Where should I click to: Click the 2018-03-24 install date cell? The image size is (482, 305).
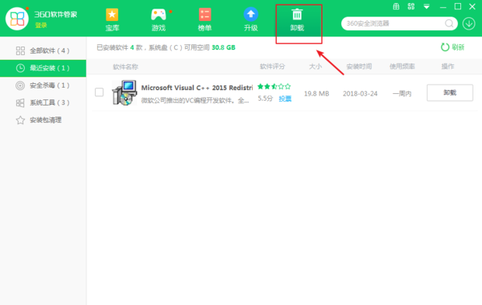[x=360, y=94]
